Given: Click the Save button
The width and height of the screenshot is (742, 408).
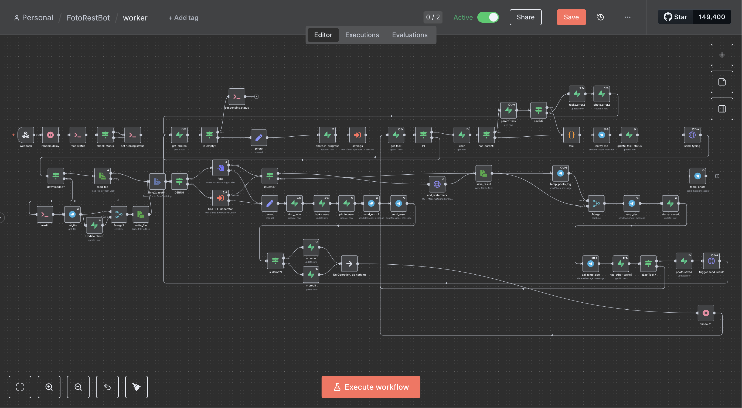Looking at the screenshot, I should pyautogui.click(x=571, y=17).
